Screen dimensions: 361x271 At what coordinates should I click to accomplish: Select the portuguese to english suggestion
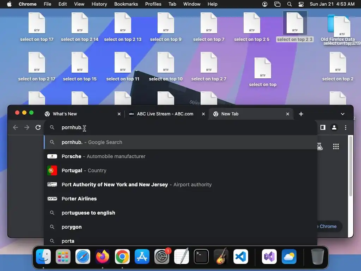click(x=181, y=213)
